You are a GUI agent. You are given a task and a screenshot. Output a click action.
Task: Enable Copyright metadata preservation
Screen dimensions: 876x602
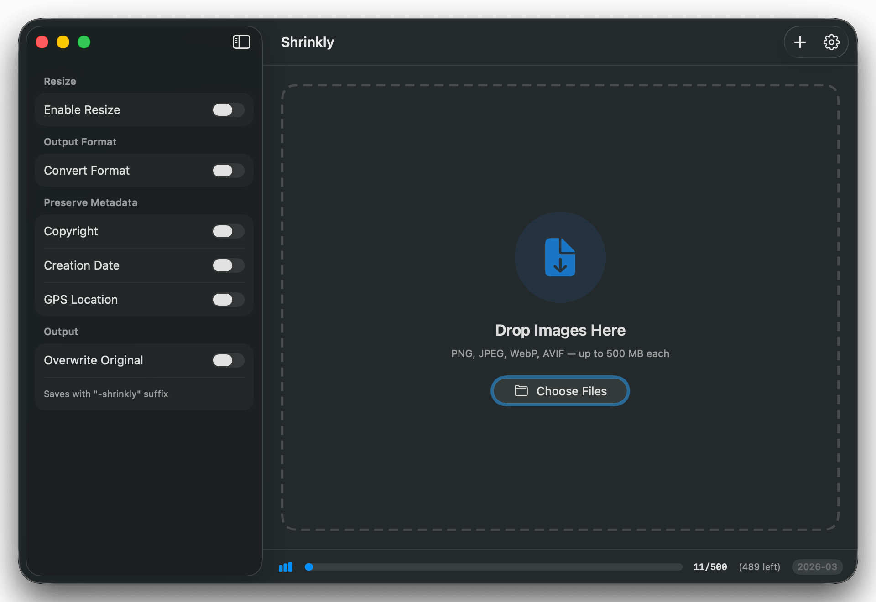click(x=228, y=231)
